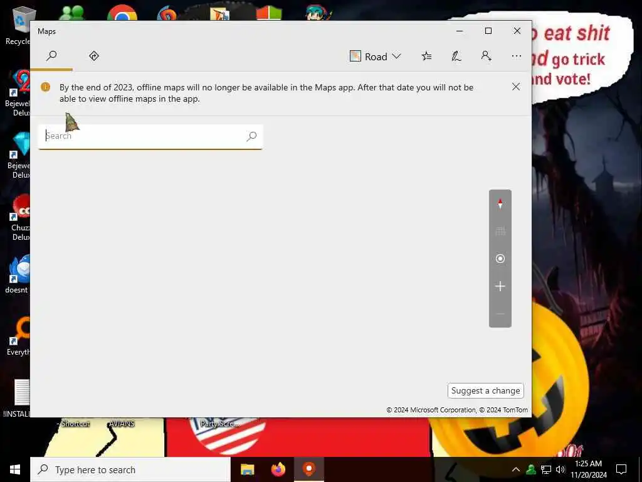Click the Suggest a change button
The height and width of the screenshot is (482, 642).
tap(486, 390)
